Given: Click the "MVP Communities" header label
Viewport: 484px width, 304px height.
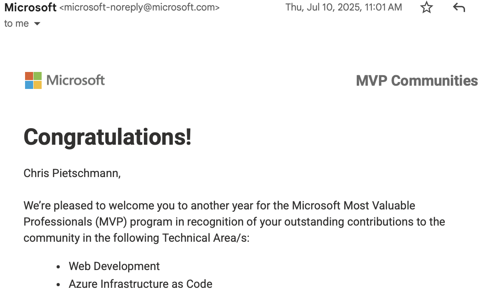Looking at the screenshot, I should pyautogui.click(x=417, y=81).
